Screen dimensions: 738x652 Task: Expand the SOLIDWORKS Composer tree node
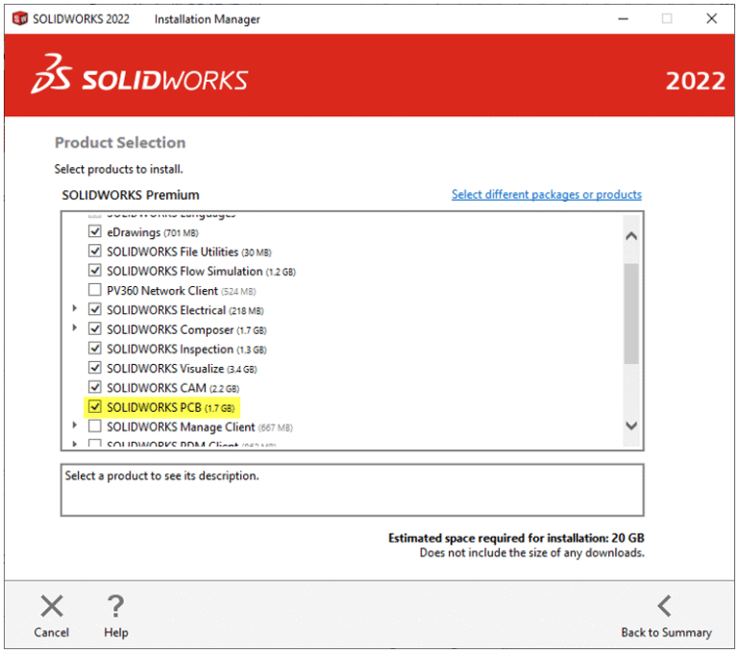point(74,327)
